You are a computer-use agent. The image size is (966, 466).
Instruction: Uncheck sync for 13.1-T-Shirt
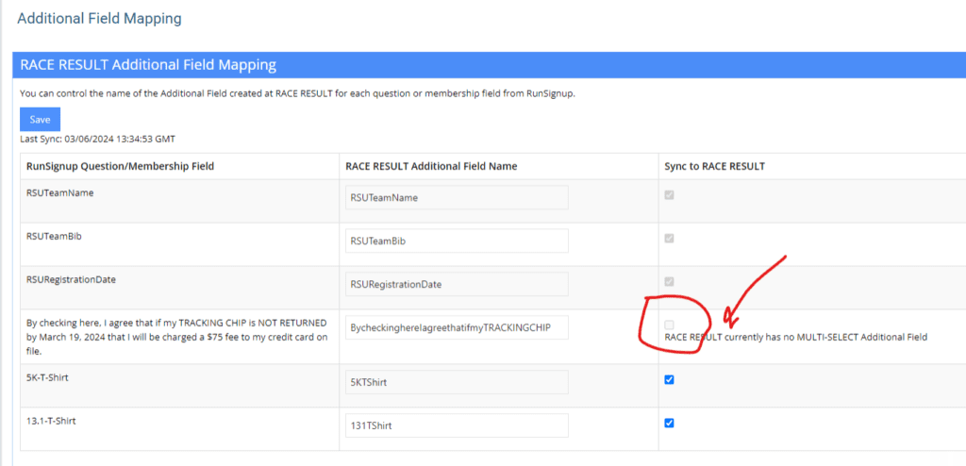(669, 423)
